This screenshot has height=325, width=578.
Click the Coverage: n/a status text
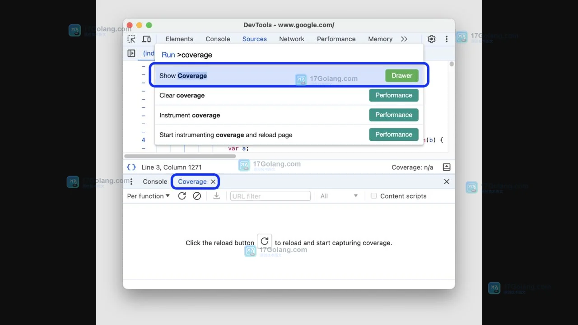412,167
